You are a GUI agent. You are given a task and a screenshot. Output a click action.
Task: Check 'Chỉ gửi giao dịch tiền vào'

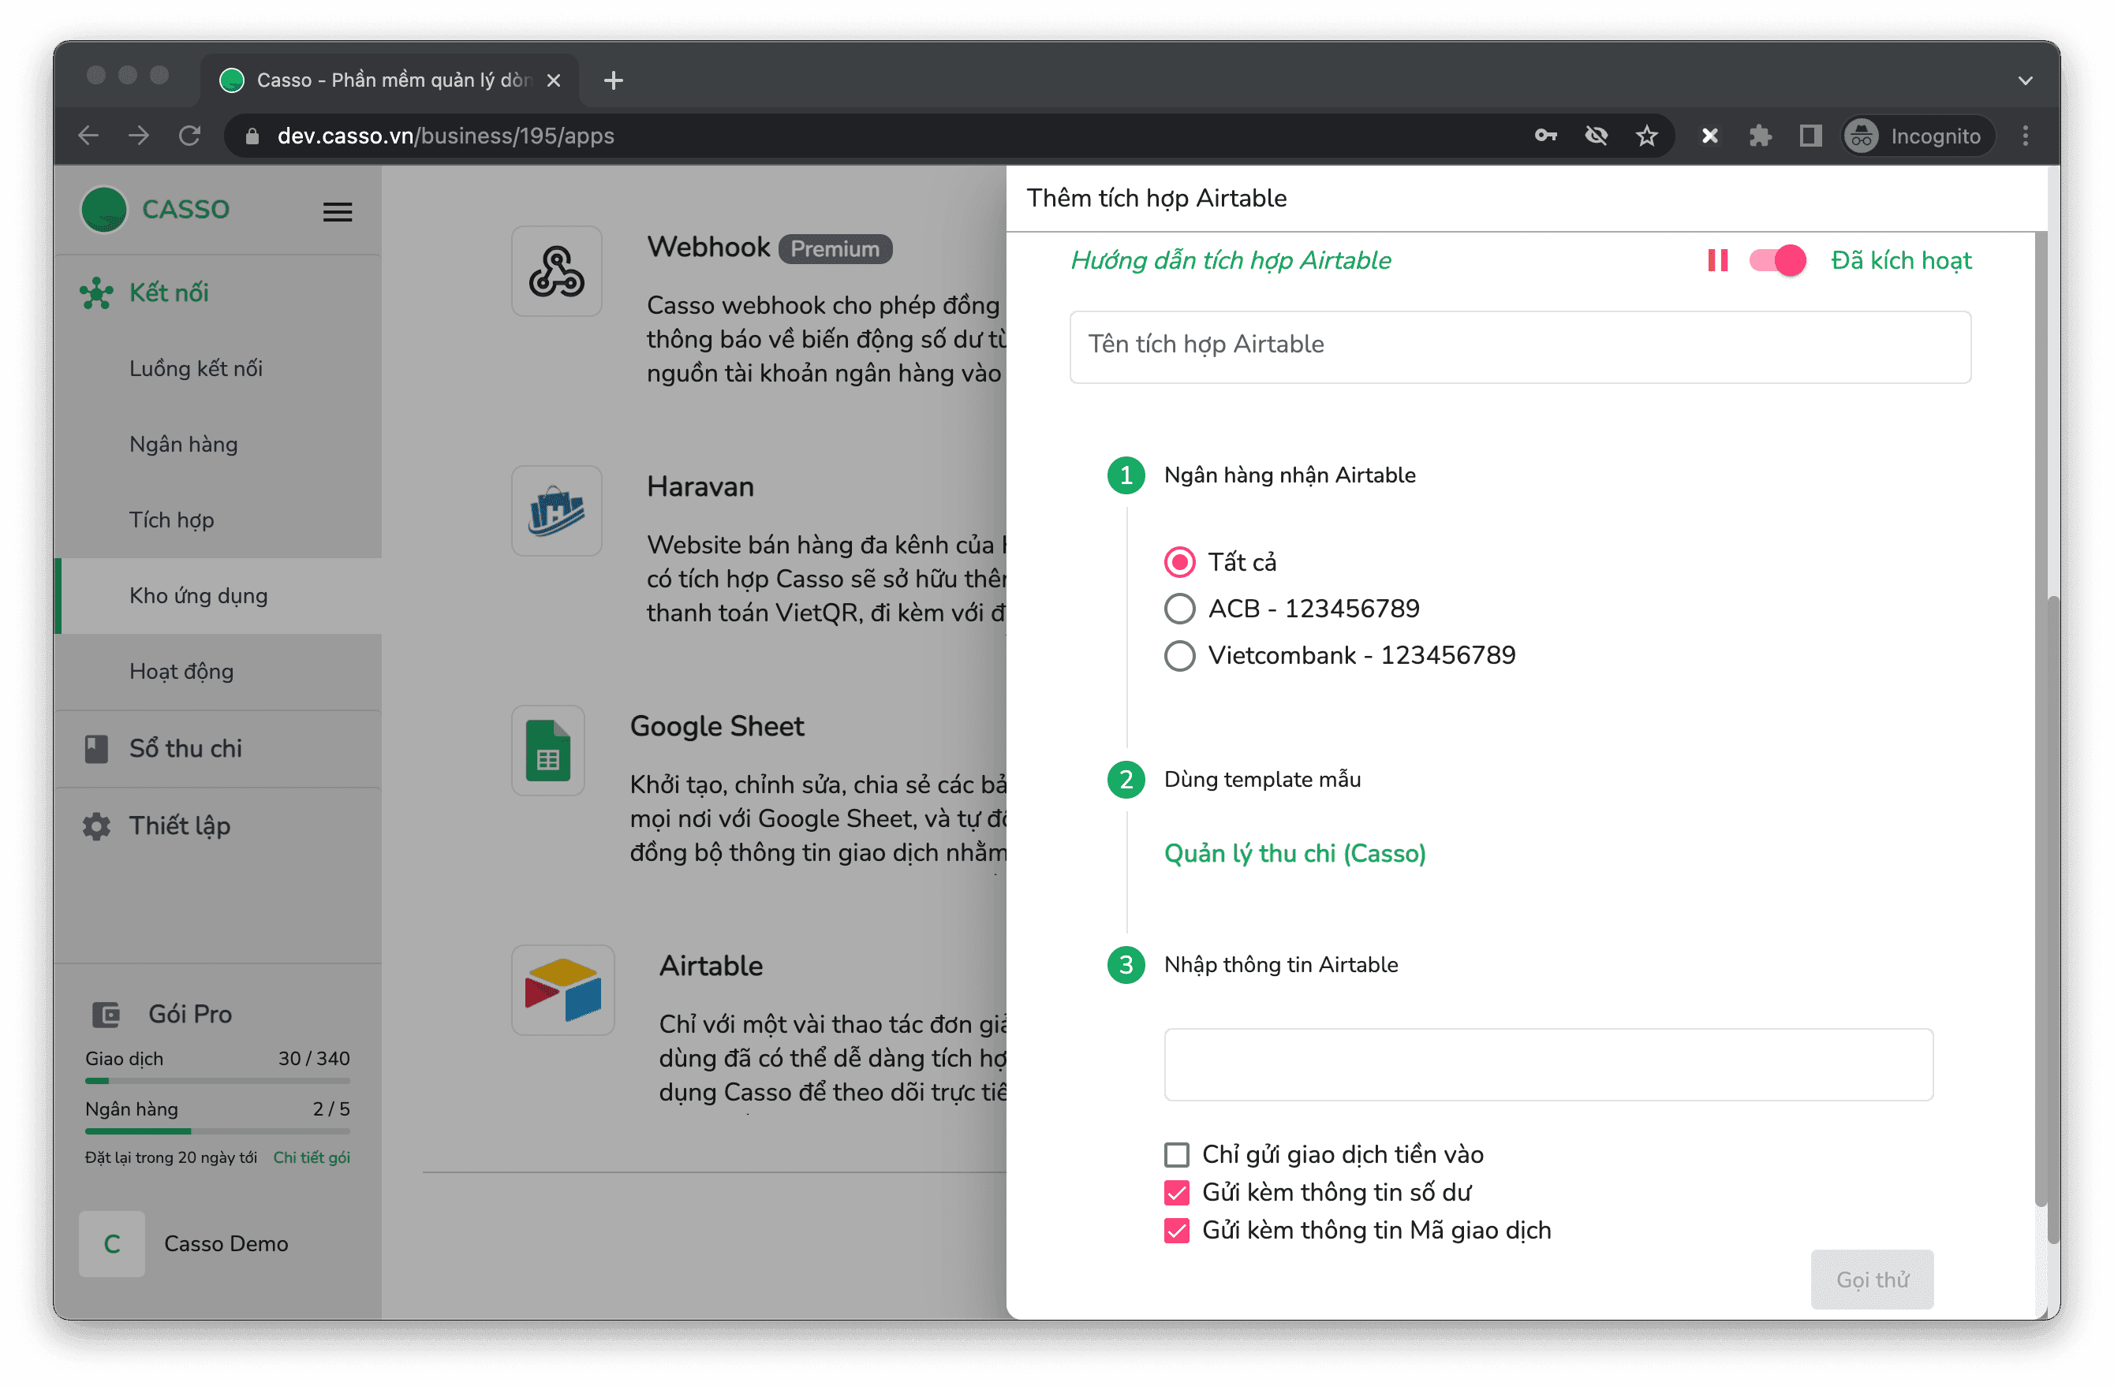coord(1176,1154)
